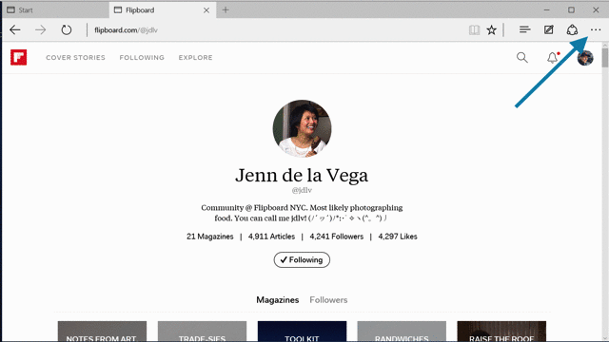Open your profile avatar menu

[x=585, y=58]
